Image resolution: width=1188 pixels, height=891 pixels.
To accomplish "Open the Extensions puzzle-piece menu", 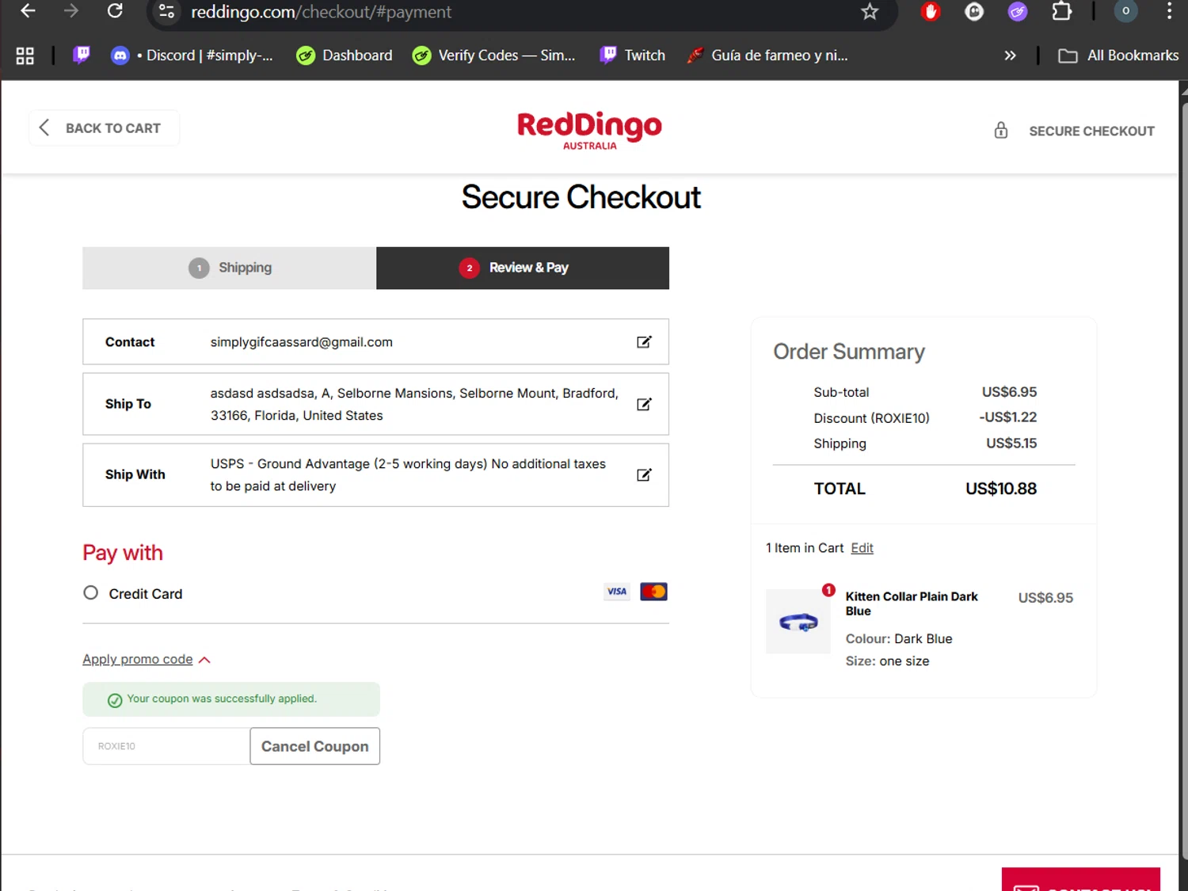I will 1061,11.
